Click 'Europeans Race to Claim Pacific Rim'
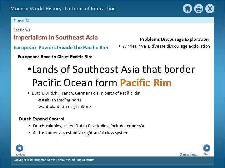The width and height of the screenshot is (225, 168). (x=55, y=57)
